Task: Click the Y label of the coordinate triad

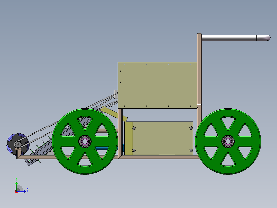Action: tap(16, 179)
